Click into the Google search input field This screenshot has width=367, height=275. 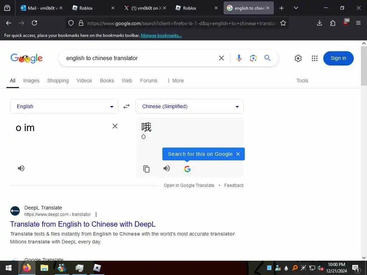(140, 58)
